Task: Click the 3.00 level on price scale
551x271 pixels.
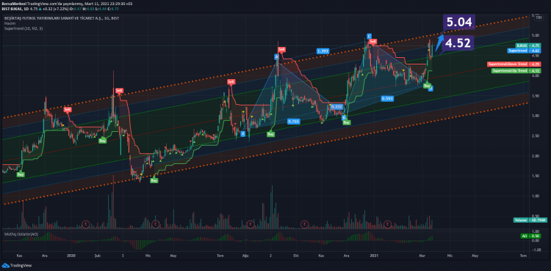Action: 536,116
